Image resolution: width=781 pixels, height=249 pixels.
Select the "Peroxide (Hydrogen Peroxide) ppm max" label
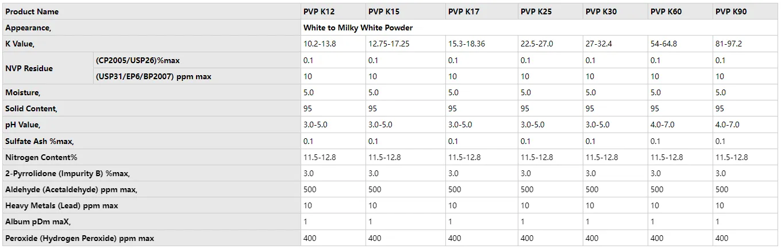(80, 238)
